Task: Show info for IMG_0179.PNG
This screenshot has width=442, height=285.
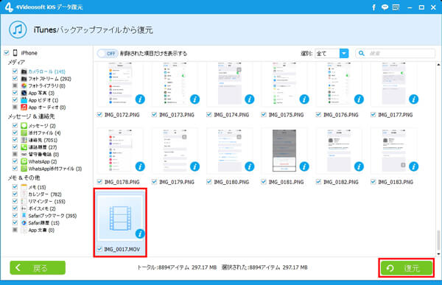Action: tap(194, 166)
